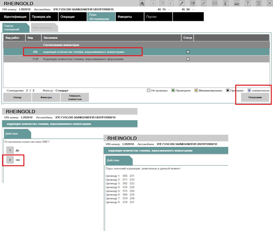Open the Проверка а/м tab
273x231 pixels.
click(44, 17)
